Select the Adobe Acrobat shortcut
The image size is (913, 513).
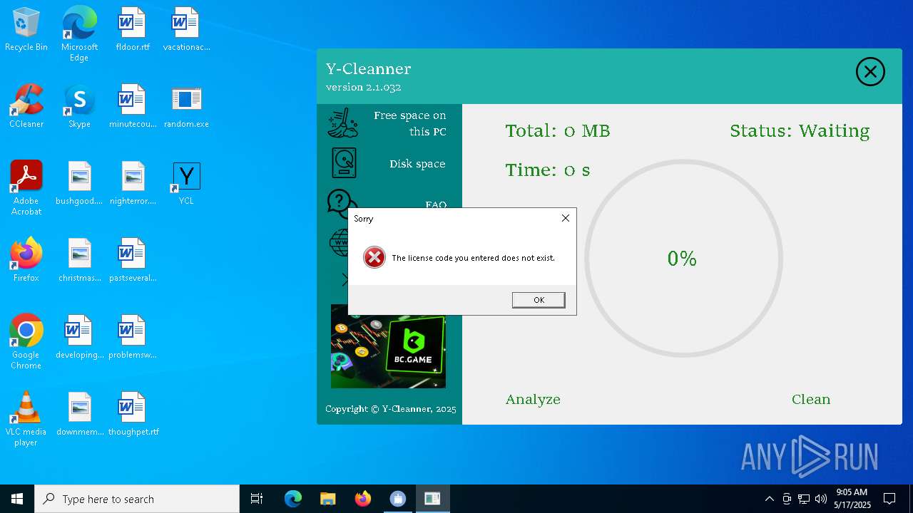coord(26,187)
